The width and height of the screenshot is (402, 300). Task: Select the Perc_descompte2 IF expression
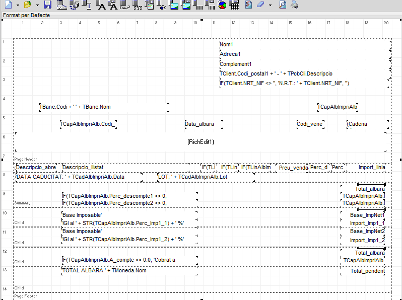pos(130,203)
